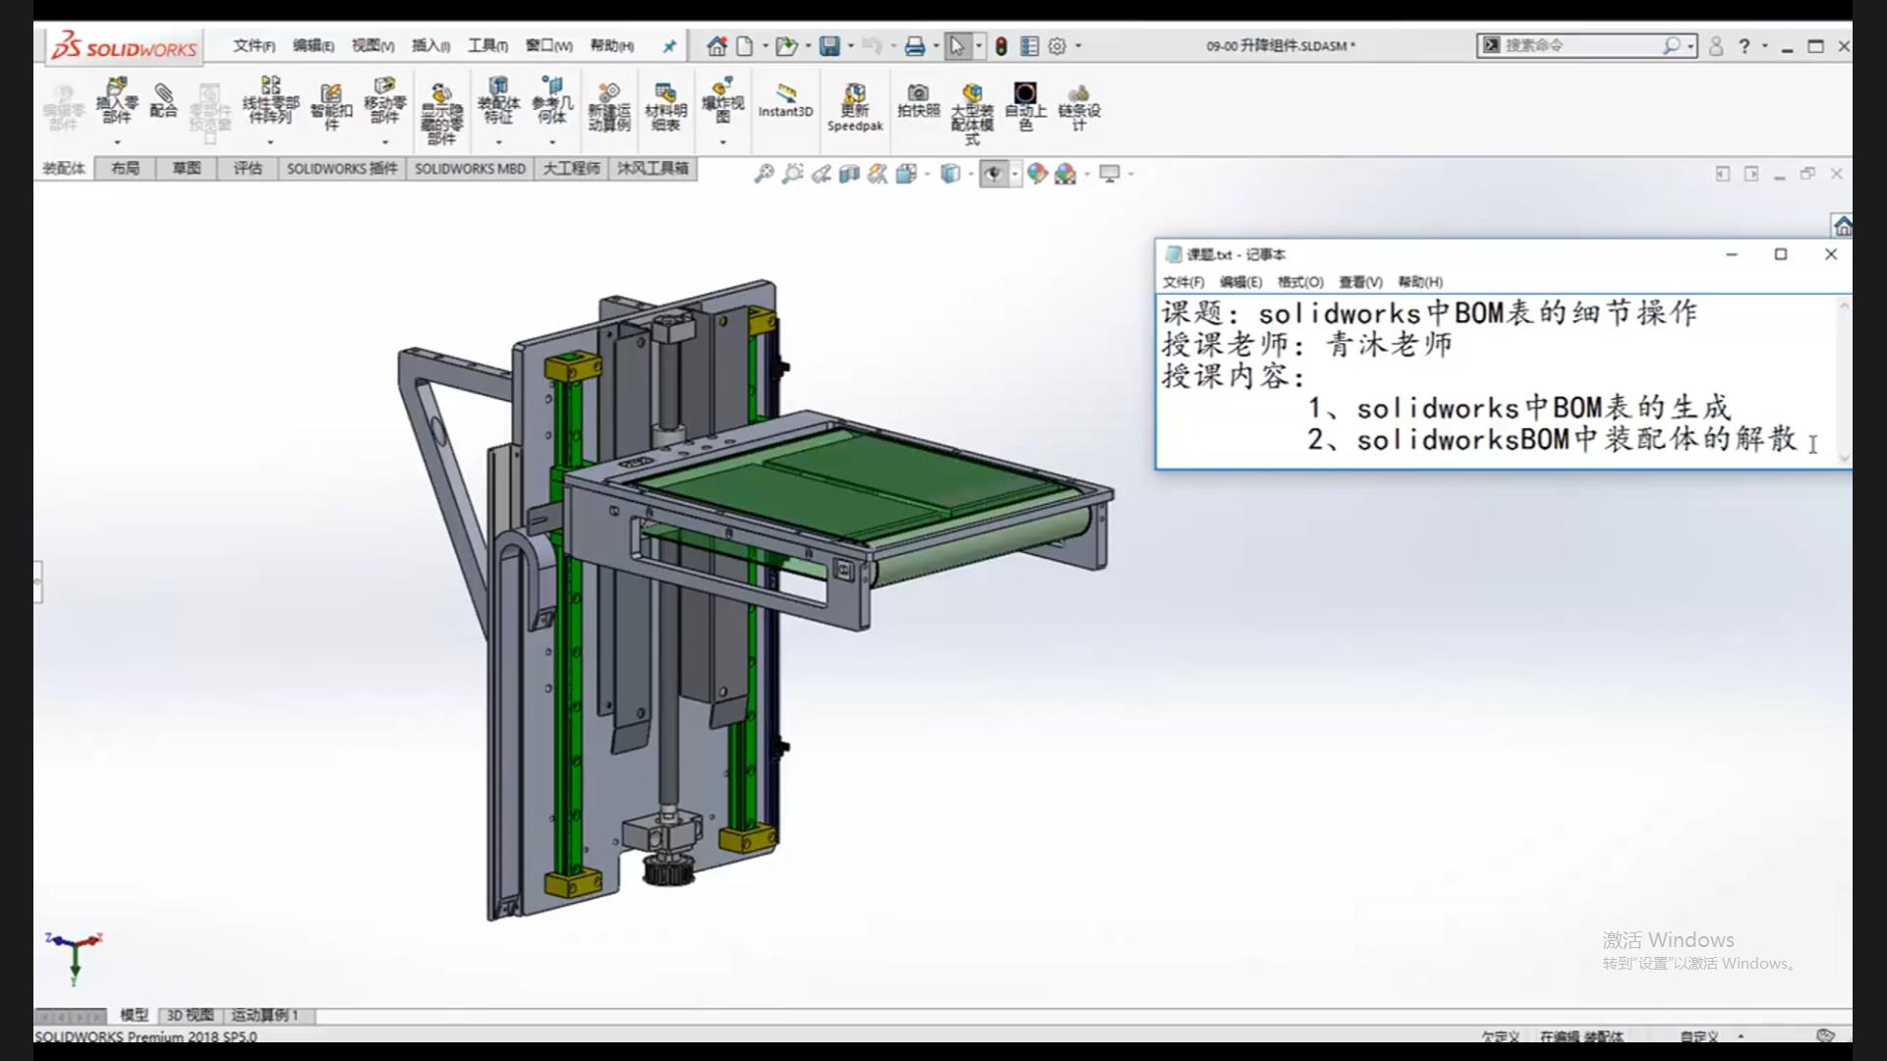The image size is (1887, 1061).
Task: Open File Properties list icon
Action: pos(1029,46)
